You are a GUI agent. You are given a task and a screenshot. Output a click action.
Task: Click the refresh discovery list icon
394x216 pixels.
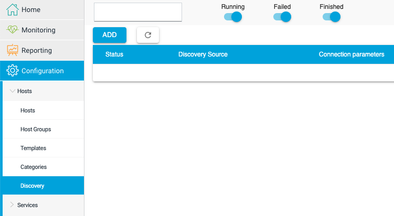(x=148, y=35)
